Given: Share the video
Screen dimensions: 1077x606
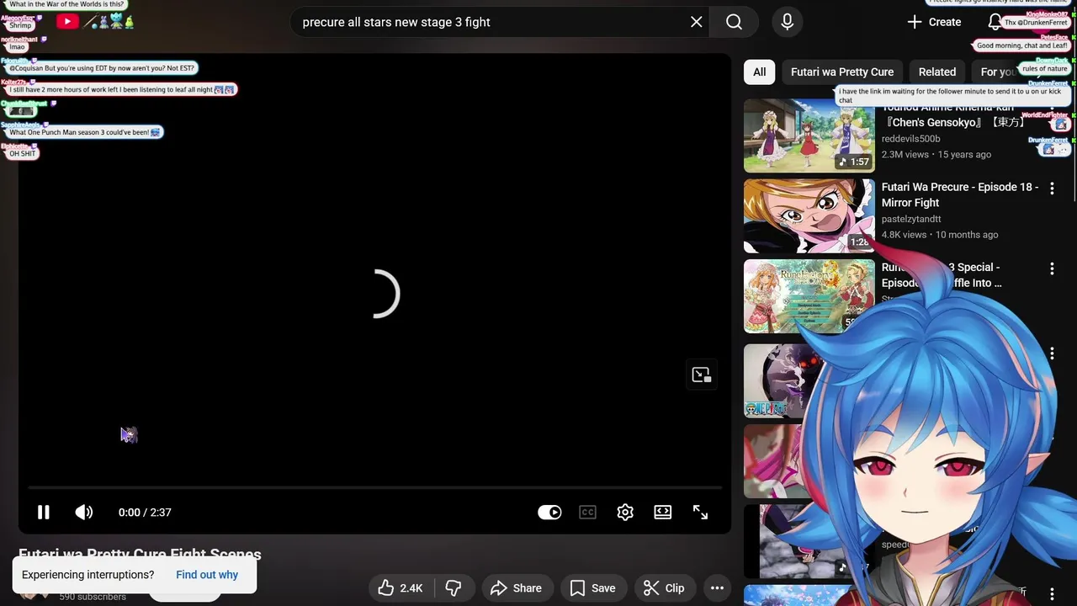Looking at the screenshot, I should 516,588.
